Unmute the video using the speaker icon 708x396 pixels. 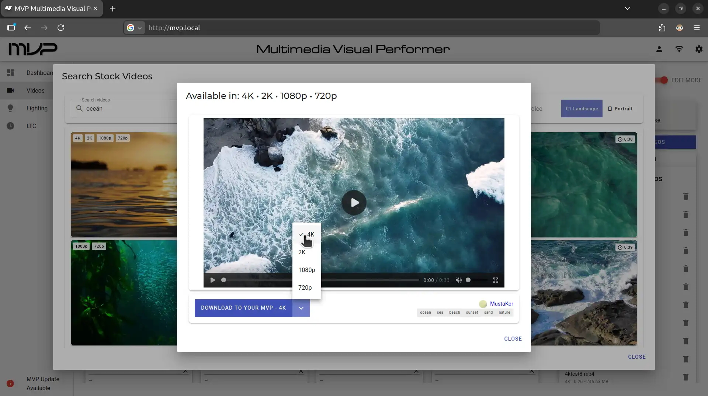pyautogui.click(x=458, y=280)
